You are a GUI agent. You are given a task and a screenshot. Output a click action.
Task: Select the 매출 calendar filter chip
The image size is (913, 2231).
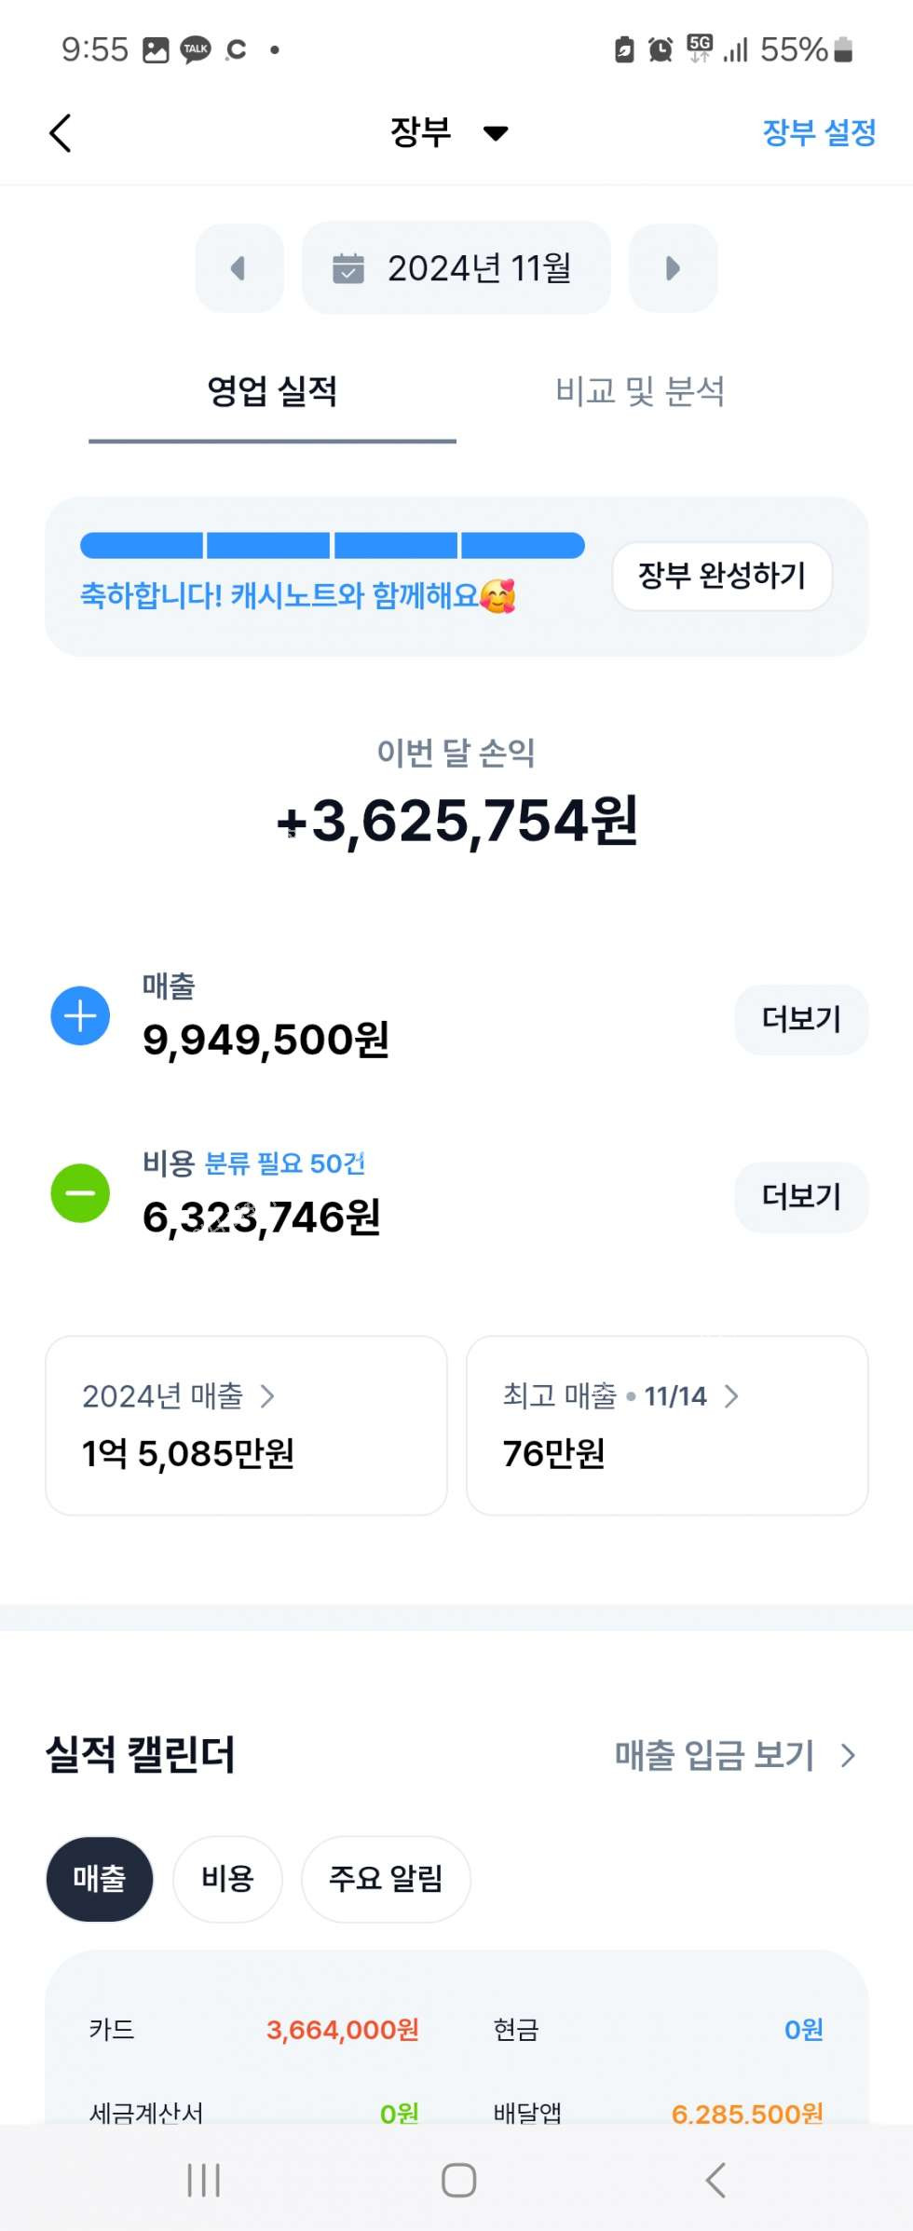coord(100,1878)
